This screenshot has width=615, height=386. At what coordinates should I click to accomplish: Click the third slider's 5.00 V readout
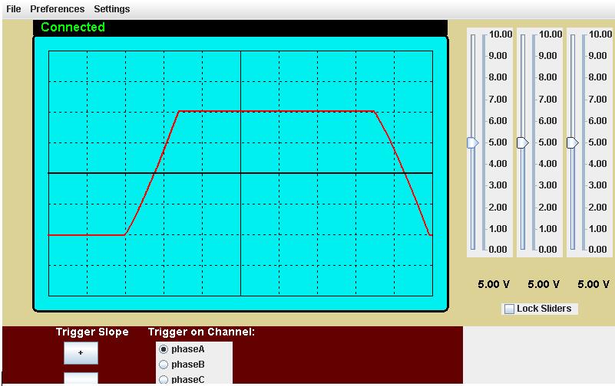[594, 284]
